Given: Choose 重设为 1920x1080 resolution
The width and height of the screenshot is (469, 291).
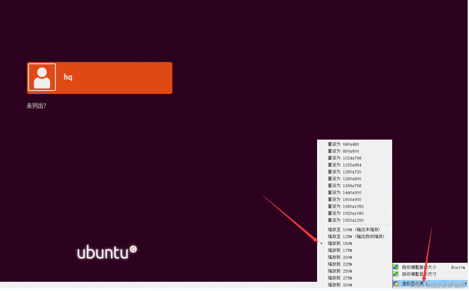Looking at the screenshot, I should 354,213.
